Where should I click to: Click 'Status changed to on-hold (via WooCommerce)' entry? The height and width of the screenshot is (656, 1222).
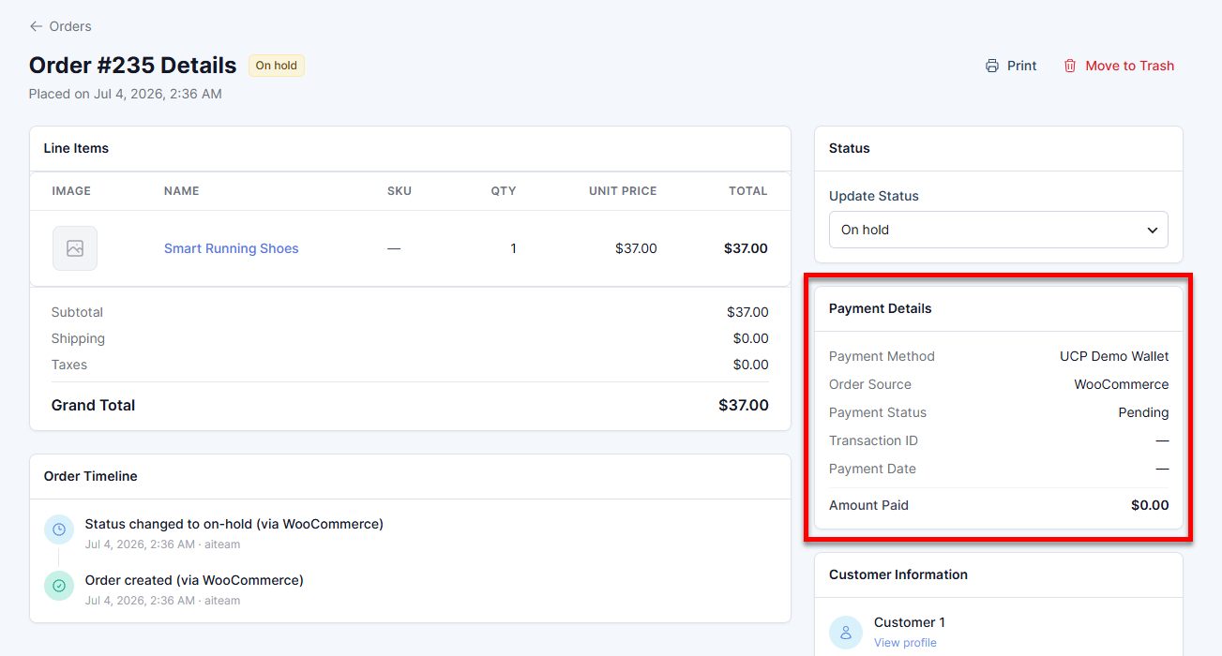pyautogui.click(x=234, y=524)
